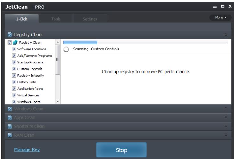Image resolution: width=234 pixels, height=159 pixels.
Task: Minimize the JetClean window
Action: point(215,7)
